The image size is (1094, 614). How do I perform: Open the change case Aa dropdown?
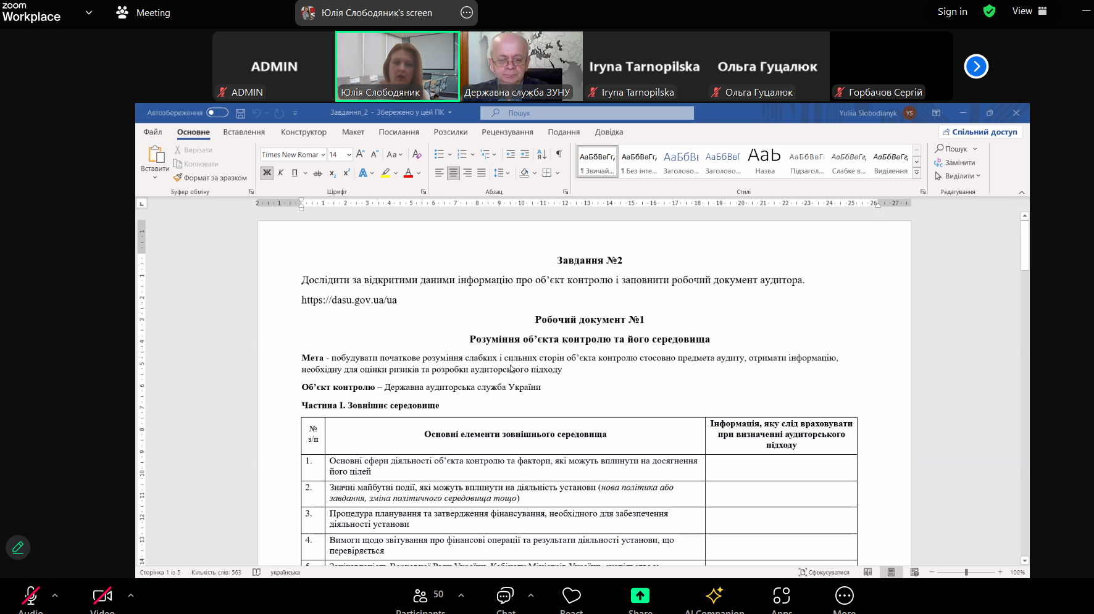pos(395,154)
